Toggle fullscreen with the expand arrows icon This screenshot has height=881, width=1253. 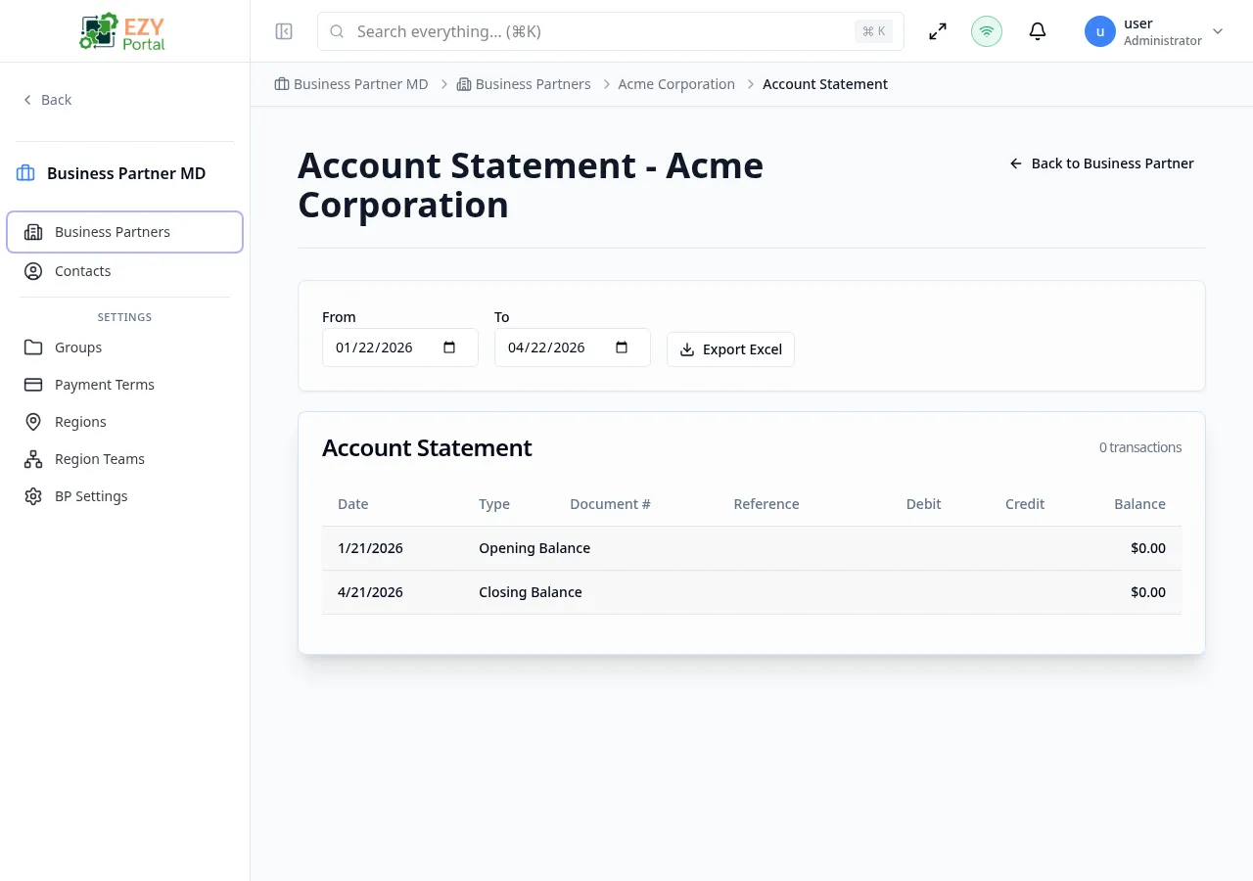(938, 31)
